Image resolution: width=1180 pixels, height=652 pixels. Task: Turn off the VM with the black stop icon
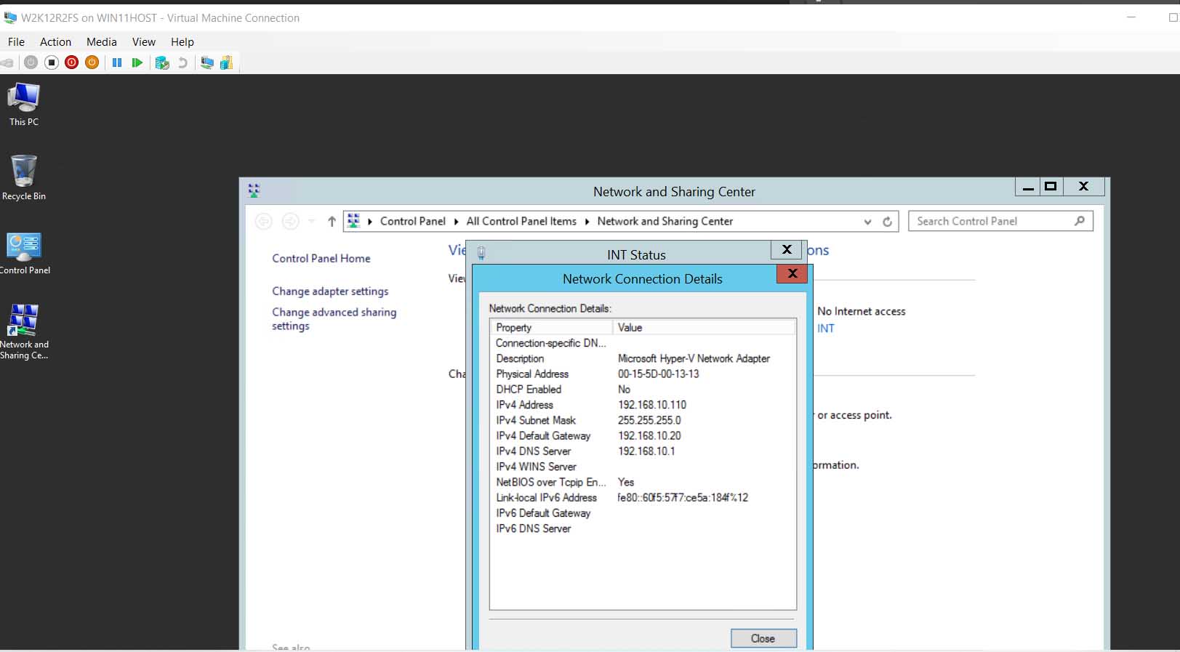point(51,63)
